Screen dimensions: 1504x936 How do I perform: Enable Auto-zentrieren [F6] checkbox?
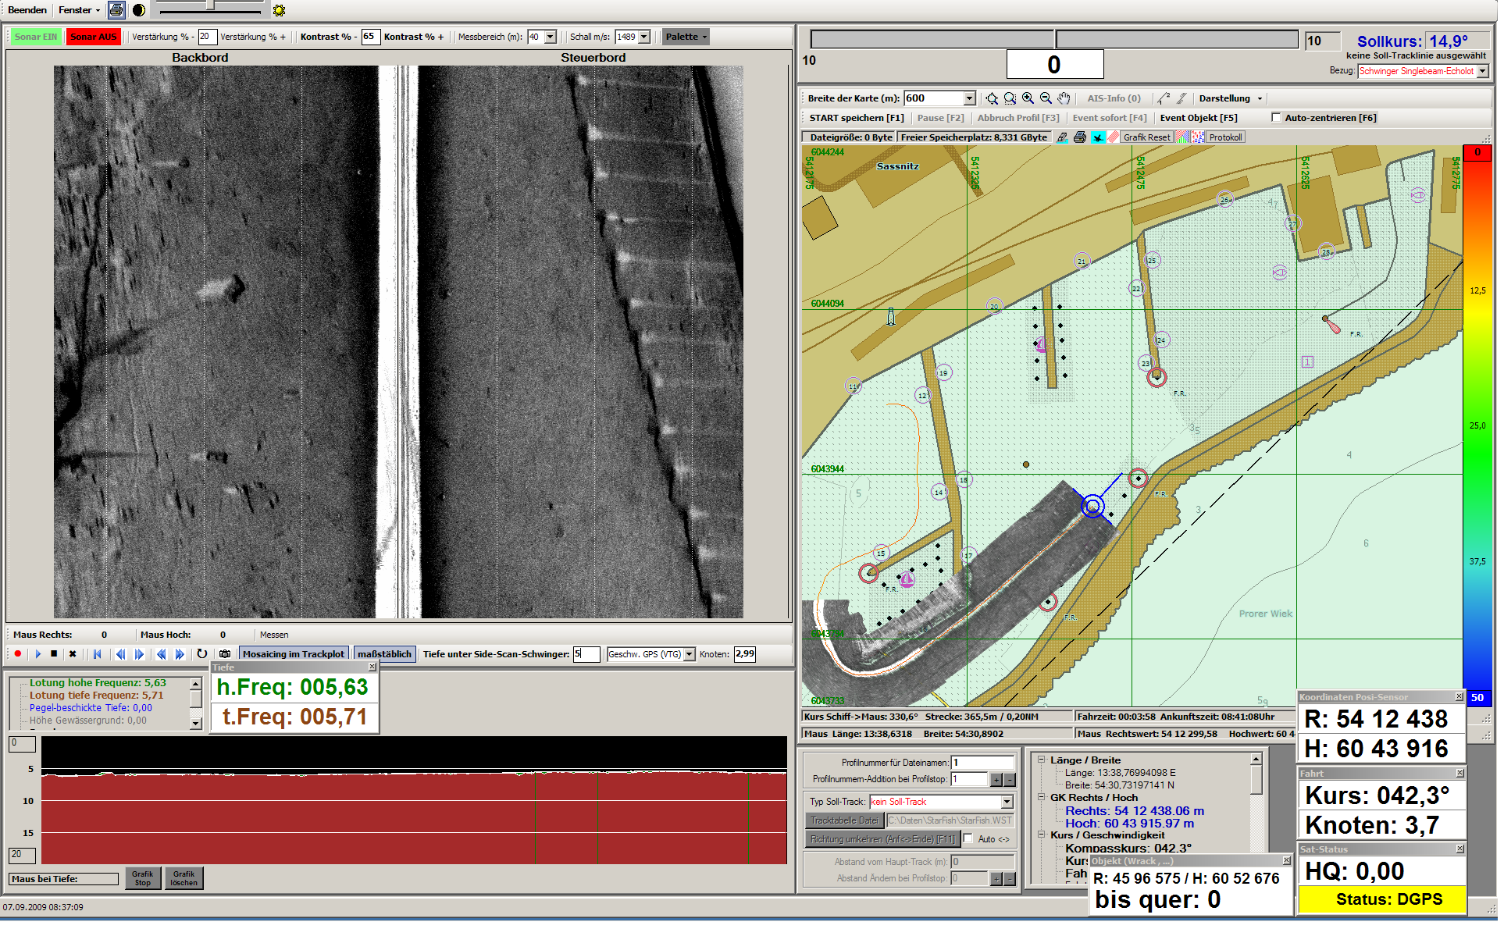point(1276,118)
